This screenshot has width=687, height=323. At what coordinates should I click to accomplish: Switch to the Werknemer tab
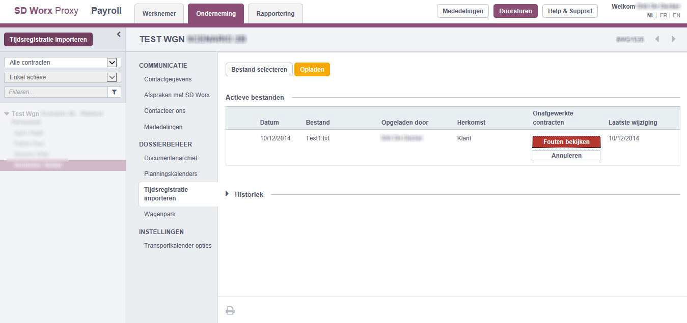pos(159,14)
